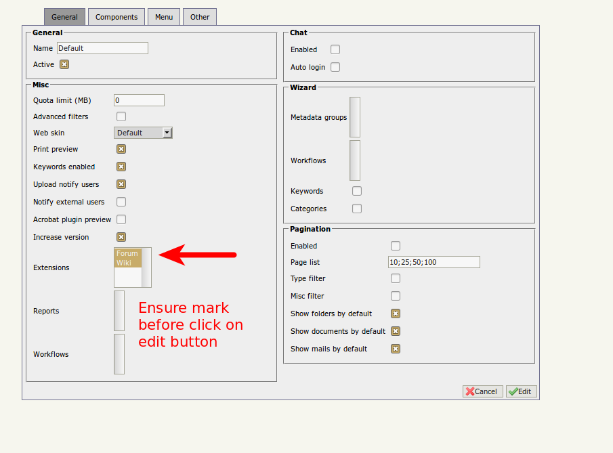Click the Quota limit input field

[139, 100]
